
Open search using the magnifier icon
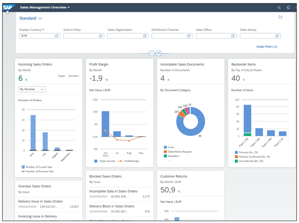click(x=279, y=8)
